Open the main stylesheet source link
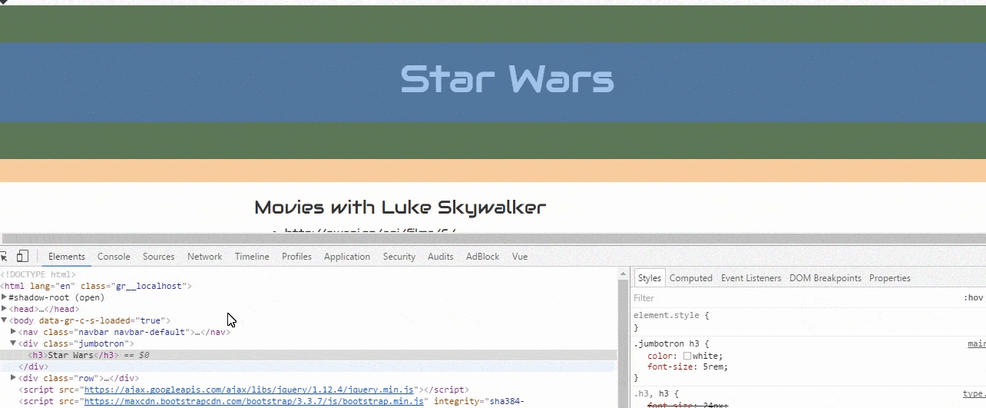This screenshot has width=986, height=408. point(976,344)
